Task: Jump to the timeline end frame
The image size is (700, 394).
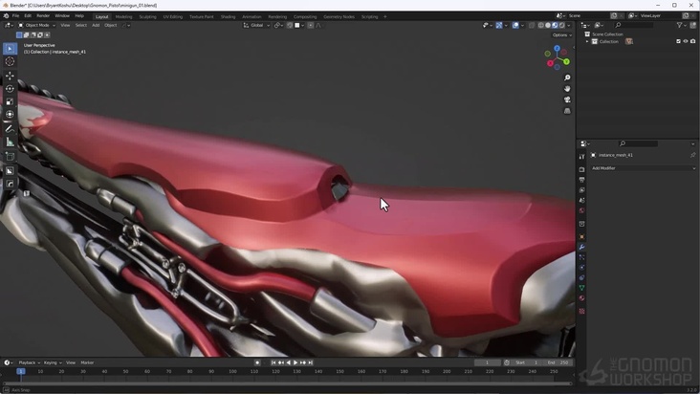Action: pyautogui.click(x=311, y=362)
